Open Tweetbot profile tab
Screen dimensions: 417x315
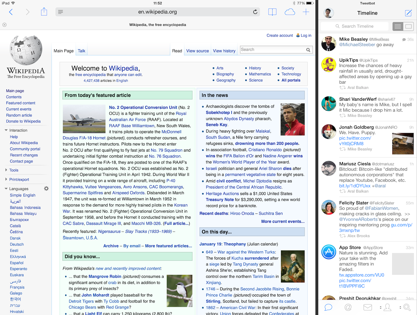(387, 307)
